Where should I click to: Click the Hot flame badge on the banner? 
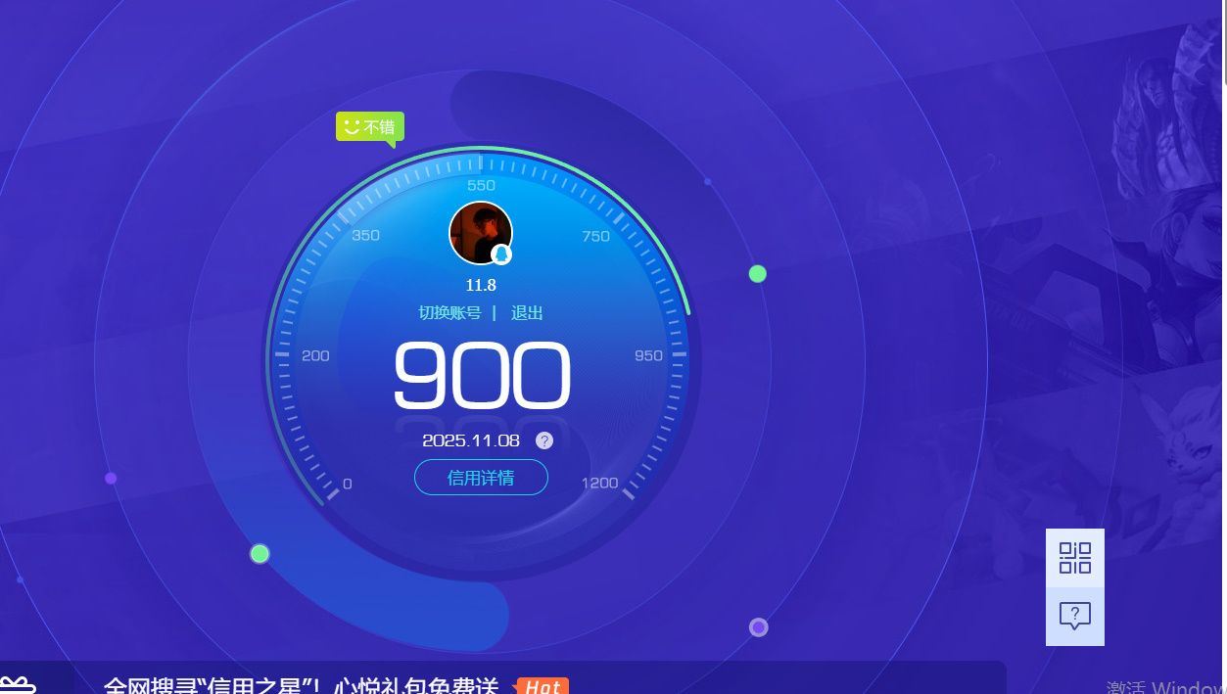pos(543,686)
